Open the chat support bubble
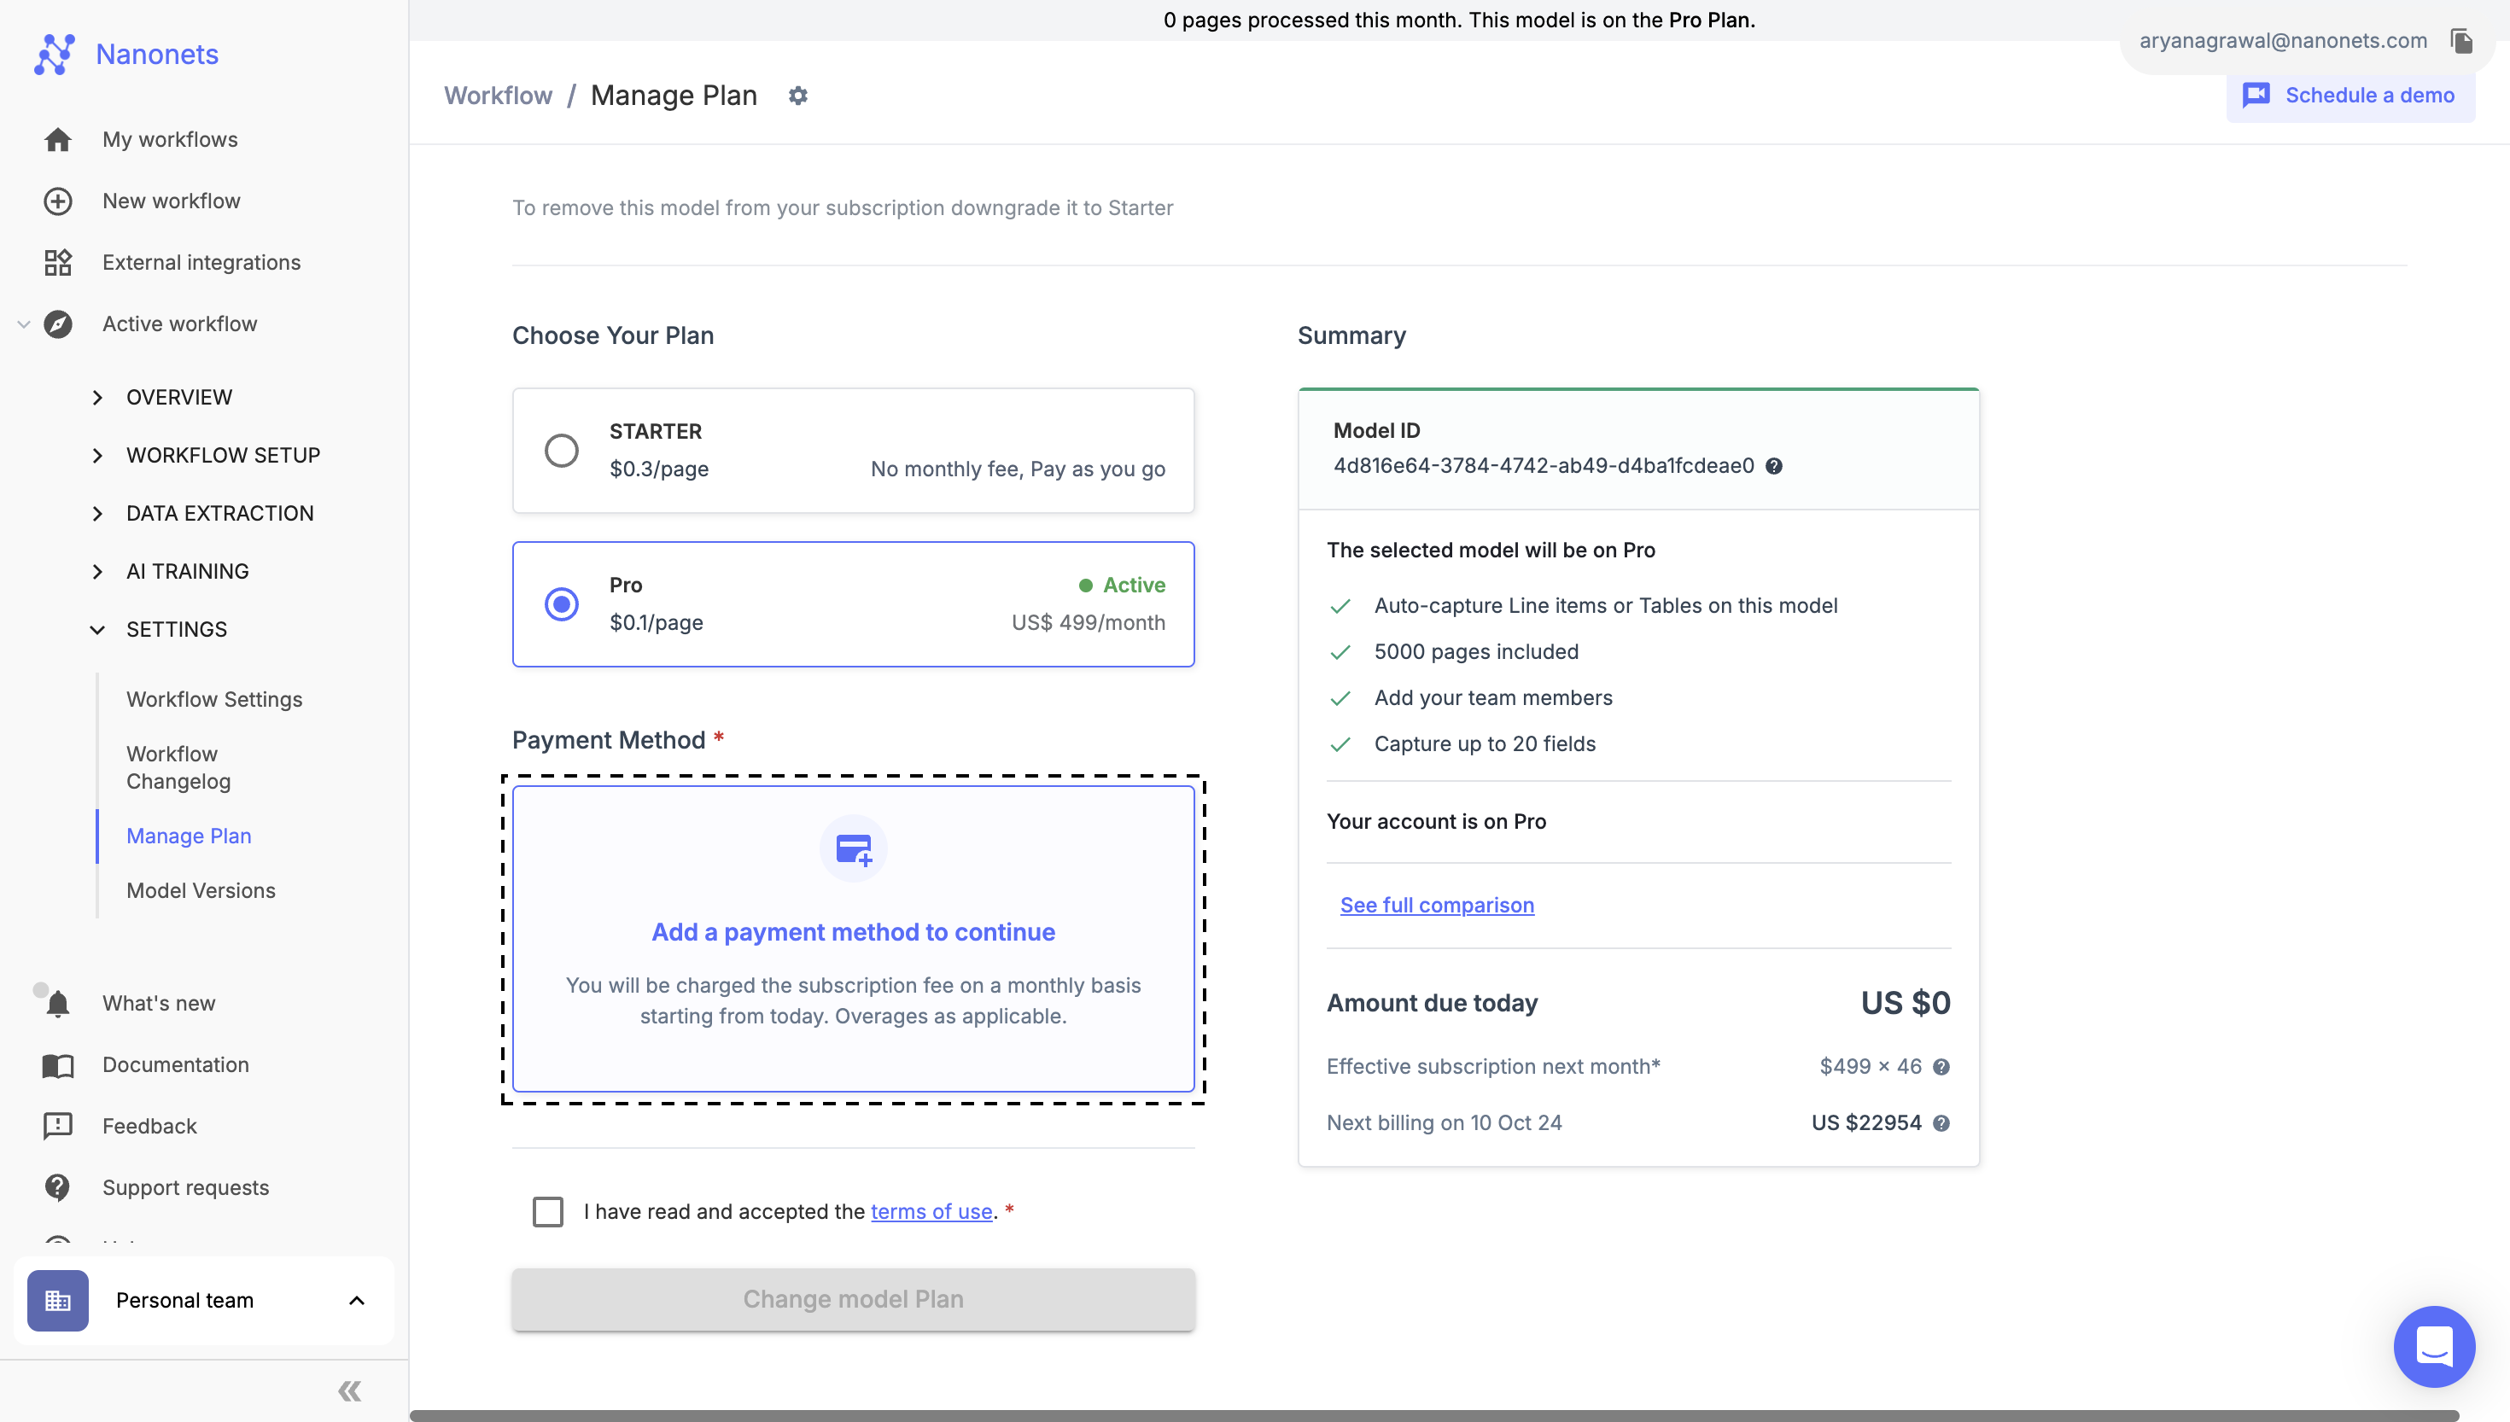Viewport: 2510px width, 1422px height. pos(2434,1347)
